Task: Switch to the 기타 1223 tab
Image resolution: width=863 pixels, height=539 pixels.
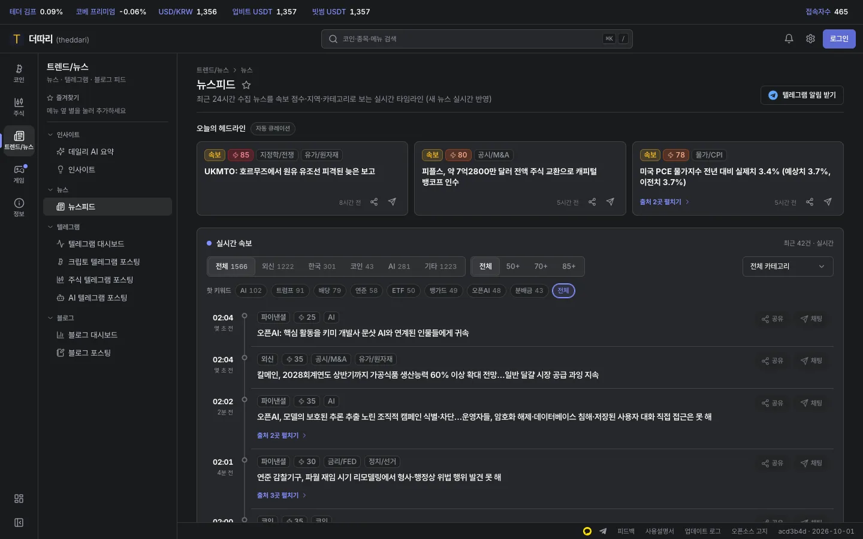Action: tap(440, 267)
